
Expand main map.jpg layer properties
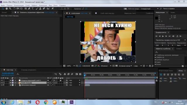[11, 83]
